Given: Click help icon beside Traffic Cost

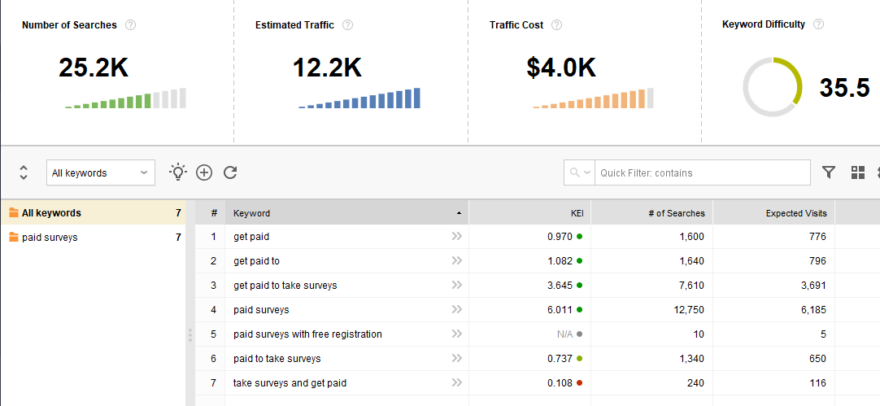Looking at the screenshot, I should pyautogui.click(x=556, y=25).
